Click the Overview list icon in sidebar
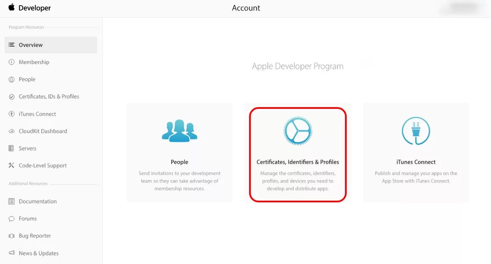 11,45
